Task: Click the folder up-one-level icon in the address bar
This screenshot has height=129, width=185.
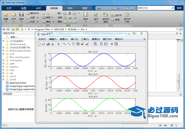Action: (13, 29)
